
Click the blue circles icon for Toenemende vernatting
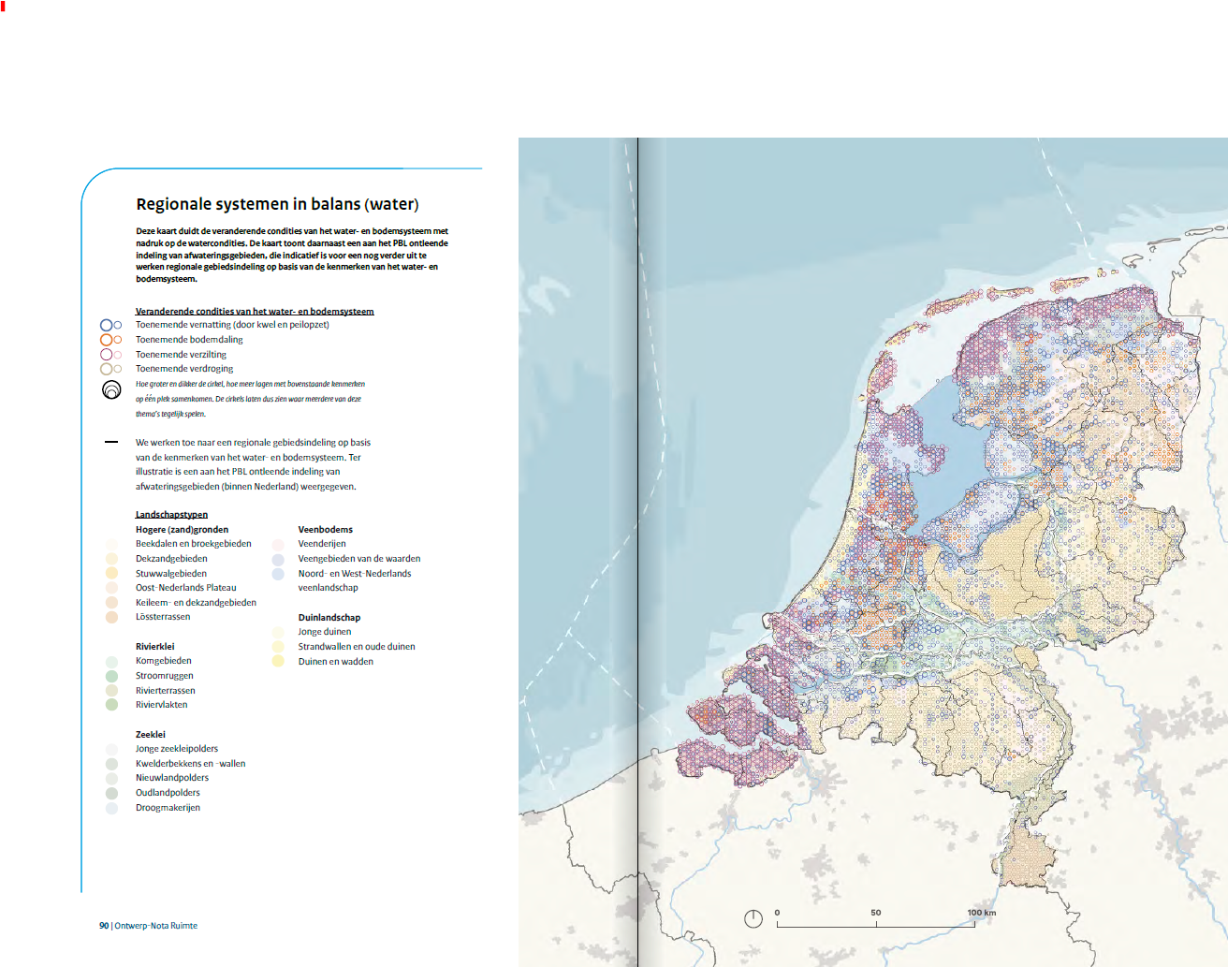pos(110,325)
